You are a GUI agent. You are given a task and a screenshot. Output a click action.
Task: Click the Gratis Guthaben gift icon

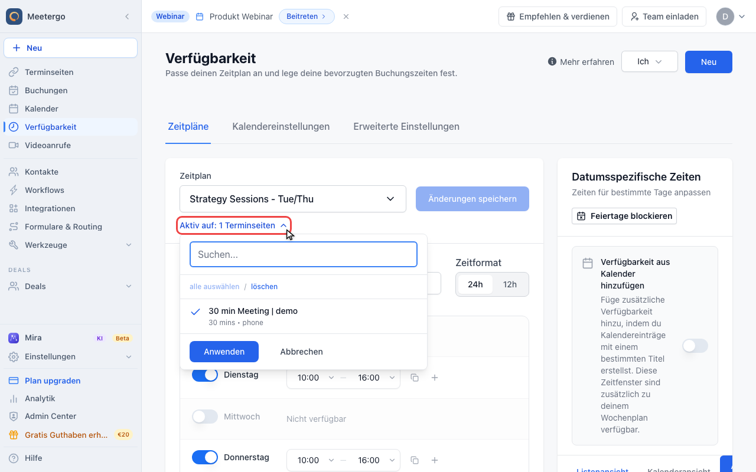tap(14, 435)
